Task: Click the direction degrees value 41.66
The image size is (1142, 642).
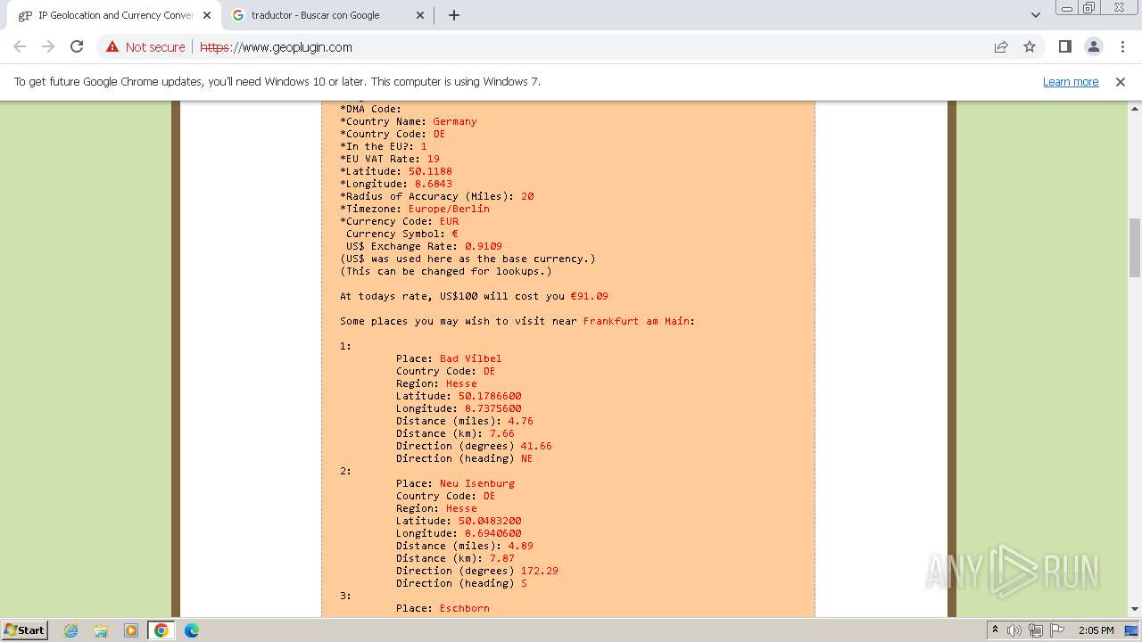Action: point(536,446)
